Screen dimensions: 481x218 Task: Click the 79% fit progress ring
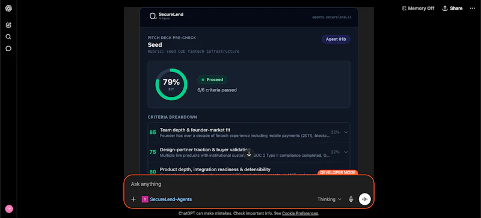tap(171, 84)
